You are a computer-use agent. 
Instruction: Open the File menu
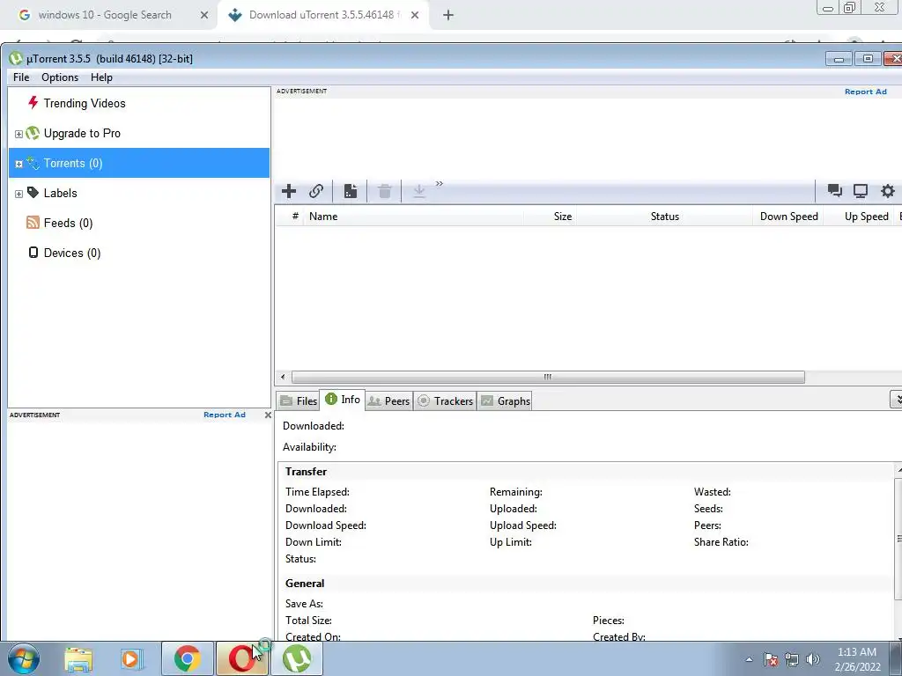click(21, 77)
